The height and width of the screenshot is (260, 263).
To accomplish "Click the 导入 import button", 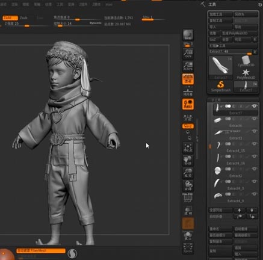I will point(220,27).
